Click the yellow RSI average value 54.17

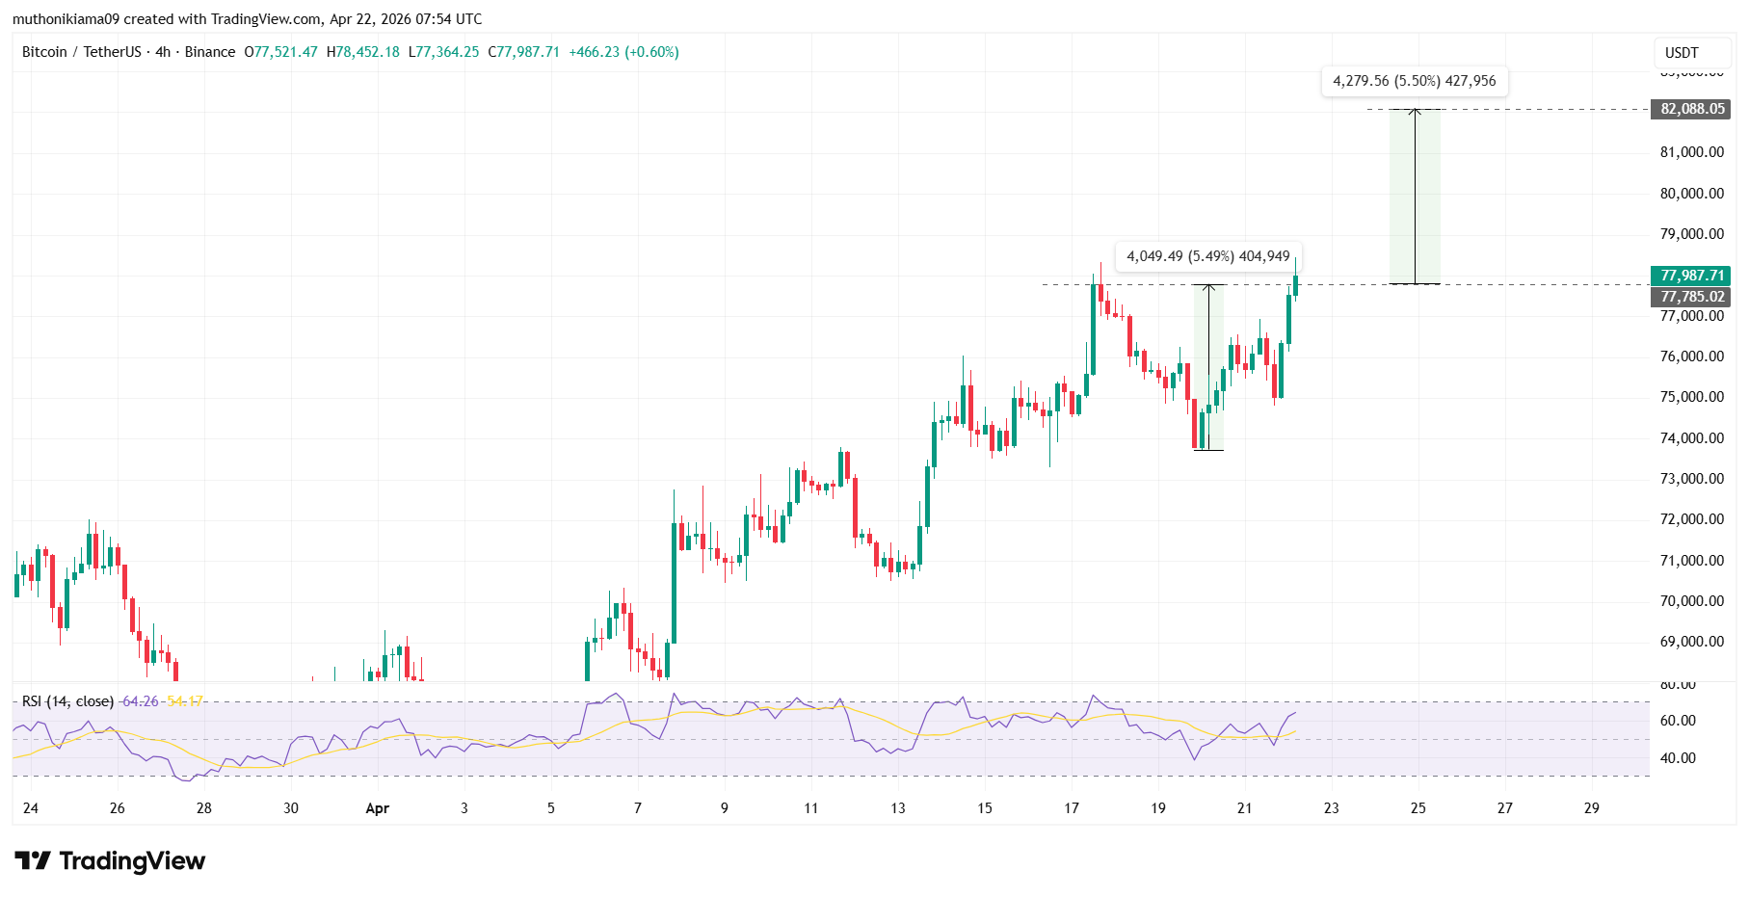point(184,701)
